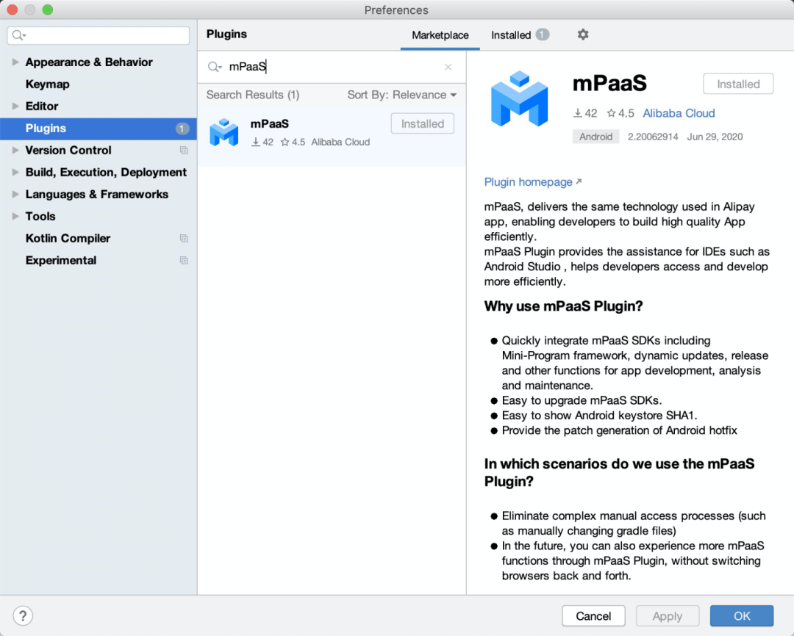794x636 pixels.
Task: Select Kotlin Compiler in the settings tree
Action: point(68,238)
